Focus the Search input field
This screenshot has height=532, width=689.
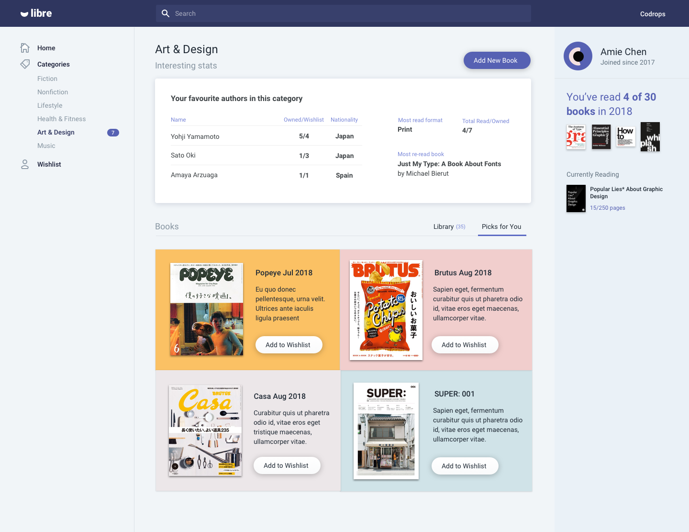pyautogui.click(x=344, y=13)
